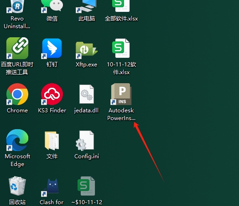Click the 'jedata.dll' file name text
The image size is (239, 206).
[x=86, y=111]
